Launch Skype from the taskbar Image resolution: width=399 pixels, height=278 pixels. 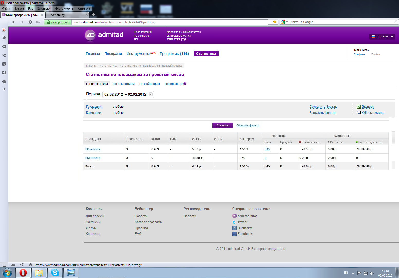[55, 273]
